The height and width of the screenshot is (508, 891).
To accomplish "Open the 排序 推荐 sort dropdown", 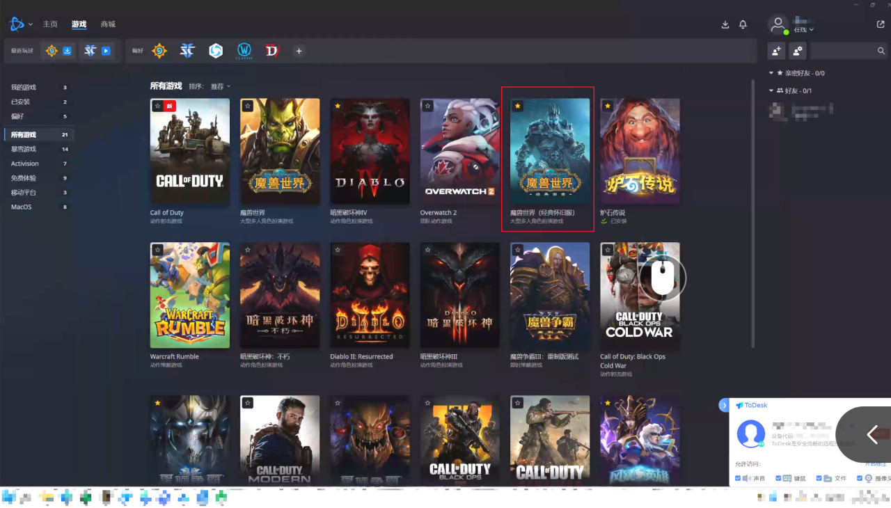I will click(220, 86).
